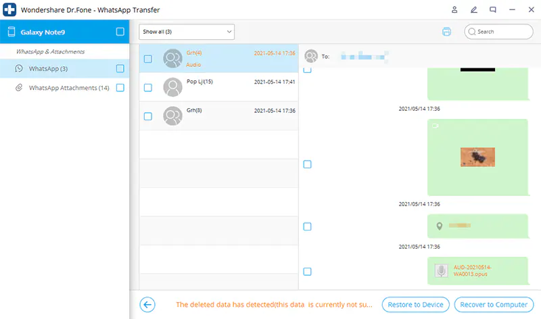Click the WhatsApp logo icon in sidebar
Image resolution: width=541 pixels, height=319 pixels.
[x=19, y=68]
